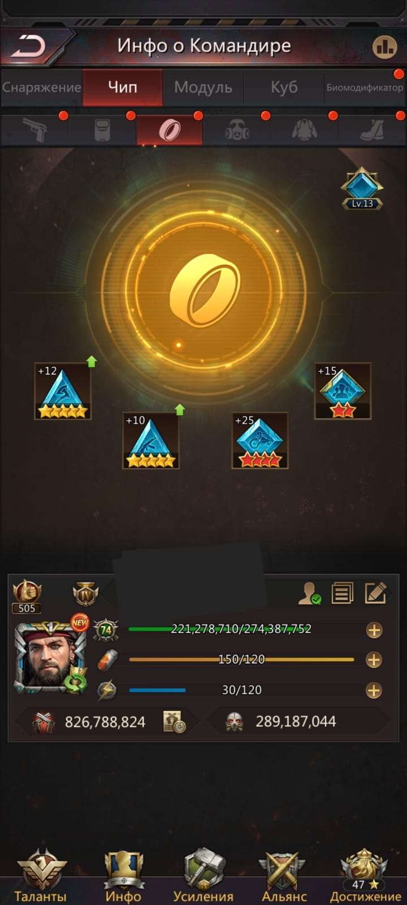Image resolution: width=407 pixels, height=905 pixels.
Task: Open the Биомодификатор tab
Action: point(365,87)
